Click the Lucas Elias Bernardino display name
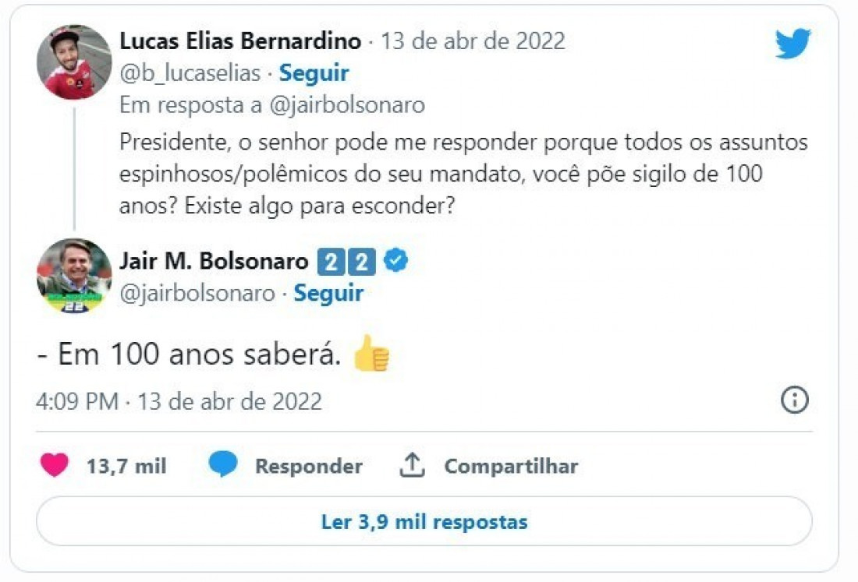 [x=241, y=41]
